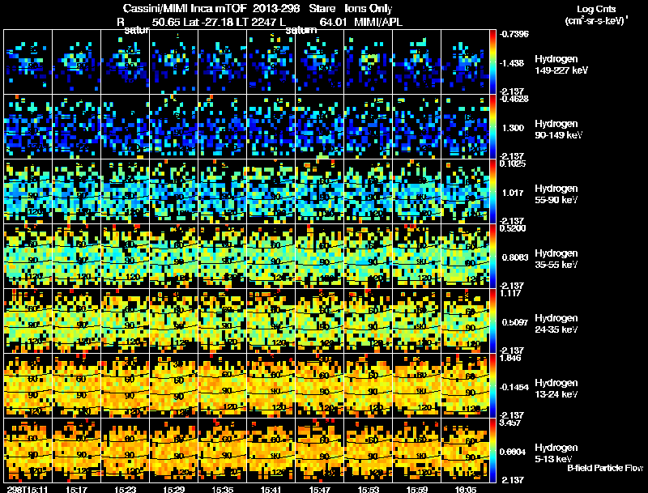Open the 35-55 keV panel at 15:59
The image size is (648, 493).
point(416,257)
